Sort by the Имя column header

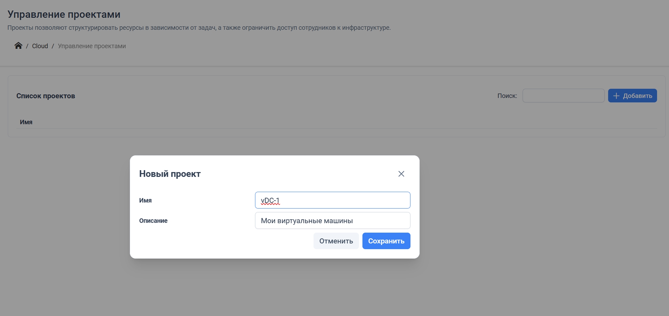tap(26, 122)
